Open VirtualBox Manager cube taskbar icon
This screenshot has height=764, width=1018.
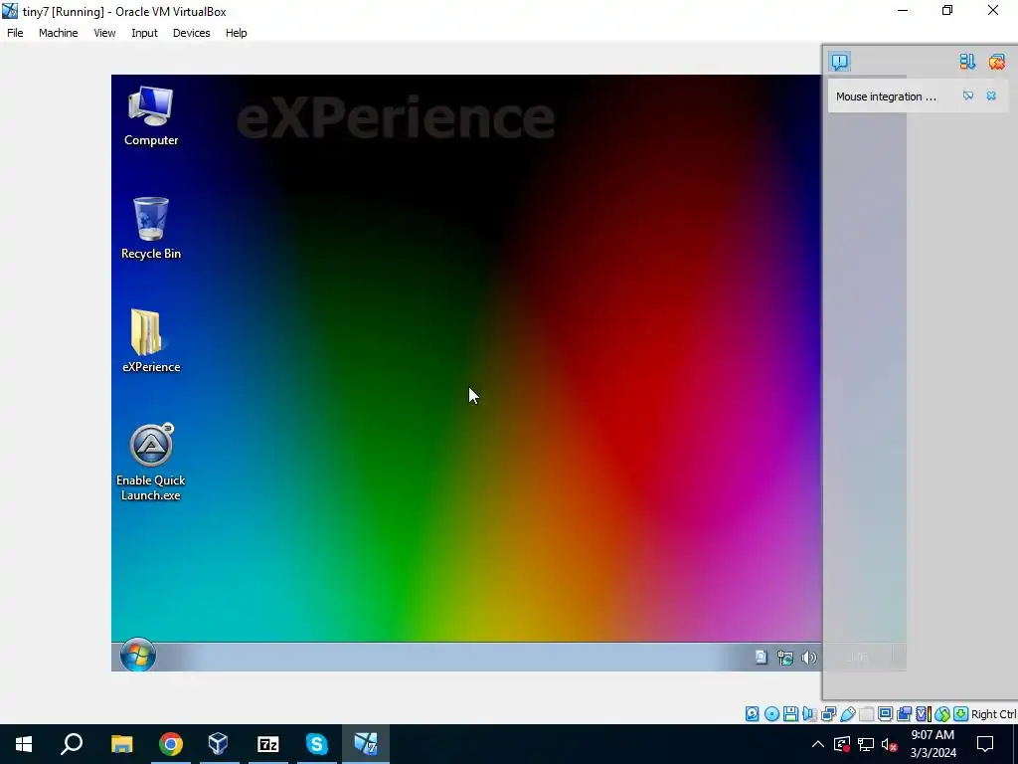tap(219, 744)
